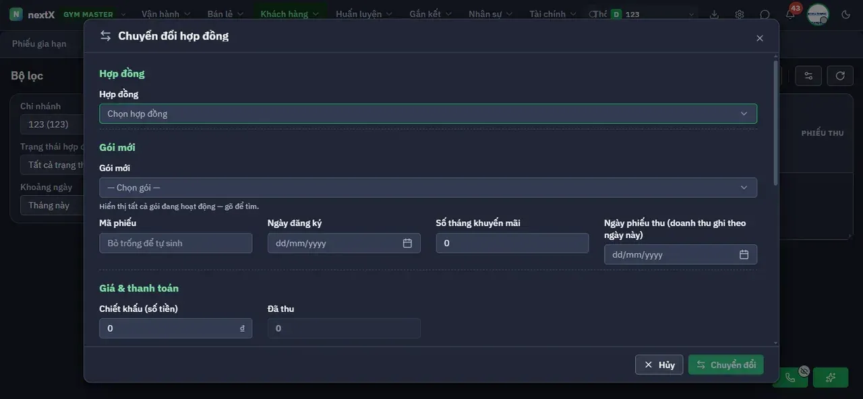Click the hide-eye badge on the phone button
This screenshot has height=399, width=863.
coord(804,371)
